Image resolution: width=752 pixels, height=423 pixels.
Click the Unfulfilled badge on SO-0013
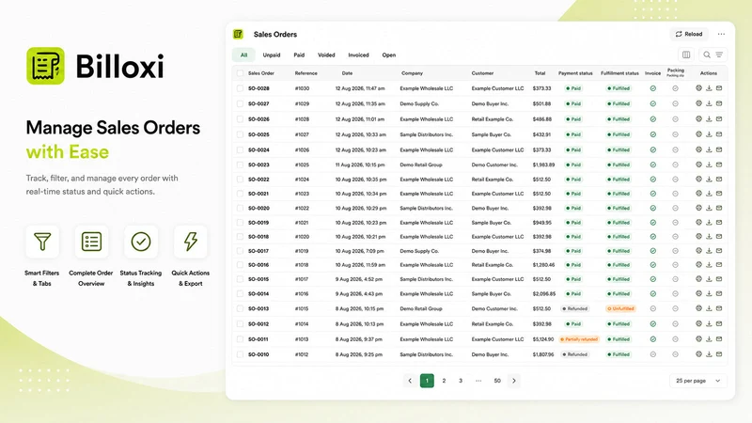click(x=620, y=308)
